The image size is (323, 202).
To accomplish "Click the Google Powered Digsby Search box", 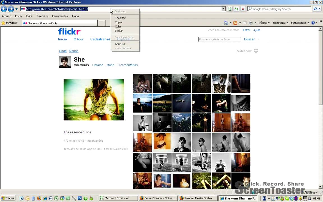I will 279,9.
